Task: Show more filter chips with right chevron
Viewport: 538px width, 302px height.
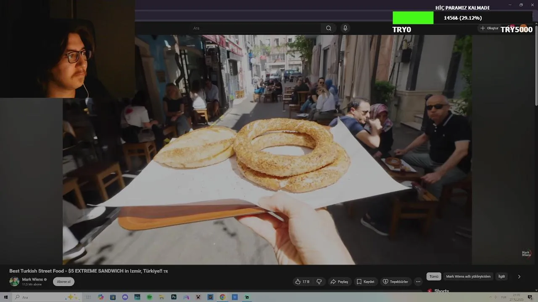Action: click(519, 276)
